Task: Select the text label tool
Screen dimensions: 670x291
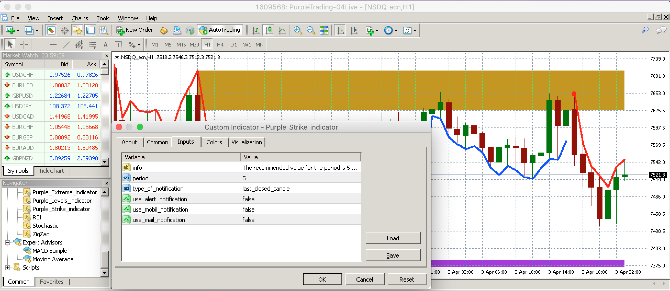Action: click(119, 45)
